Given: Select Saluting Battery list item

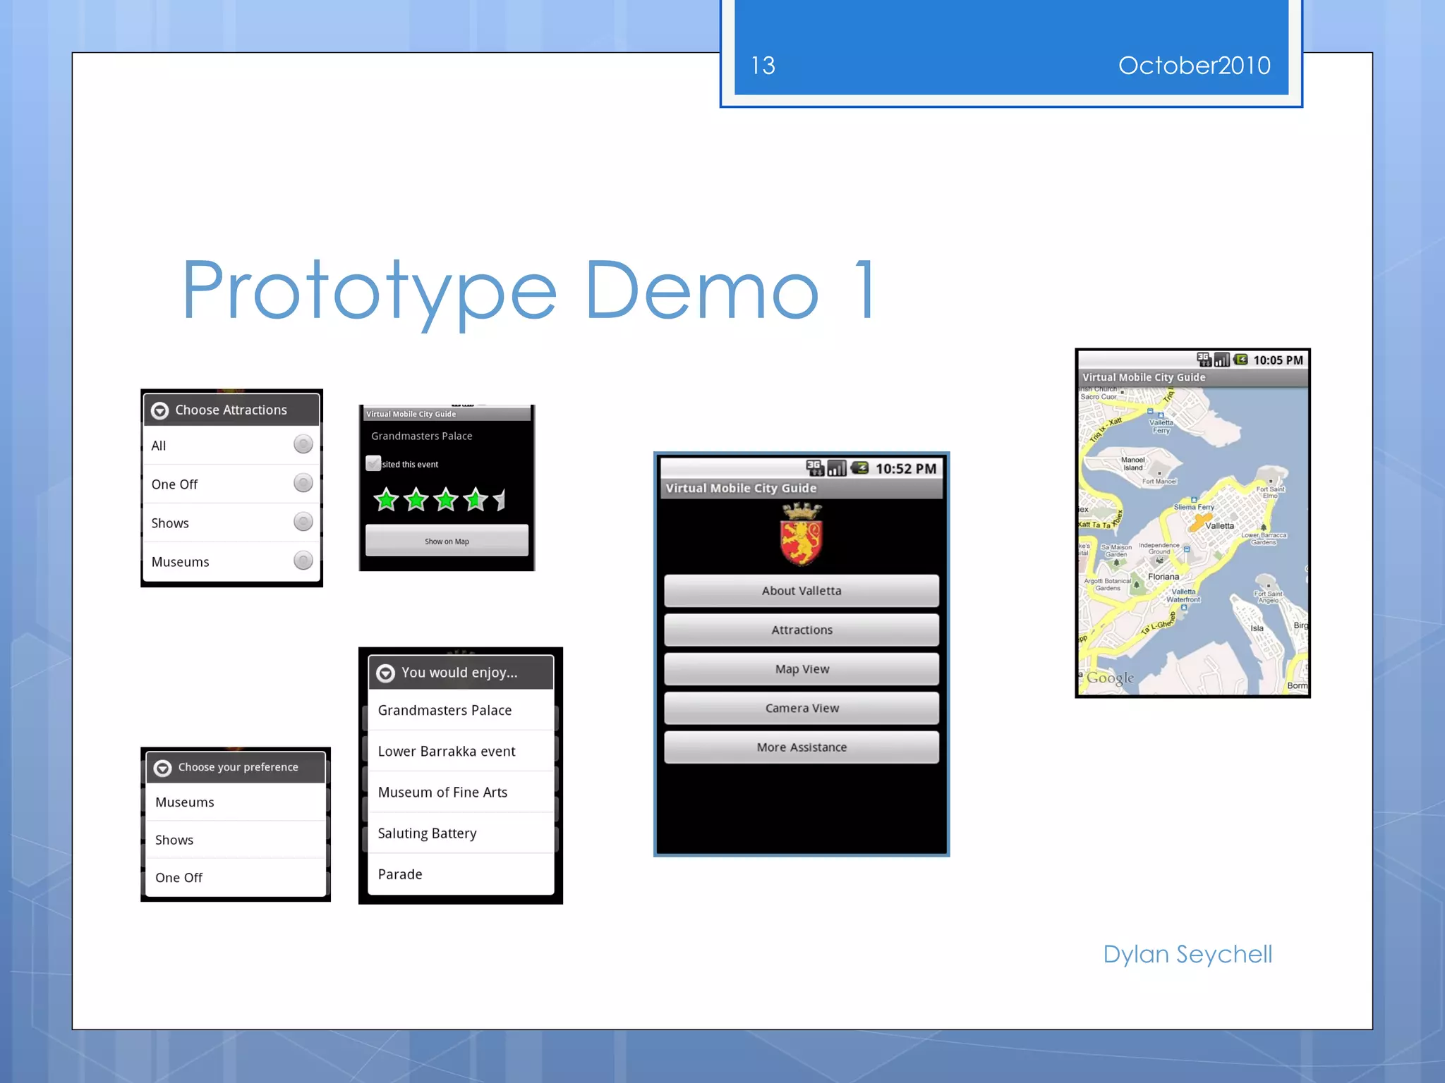Looking at the screenshot, I should [461, 833].
